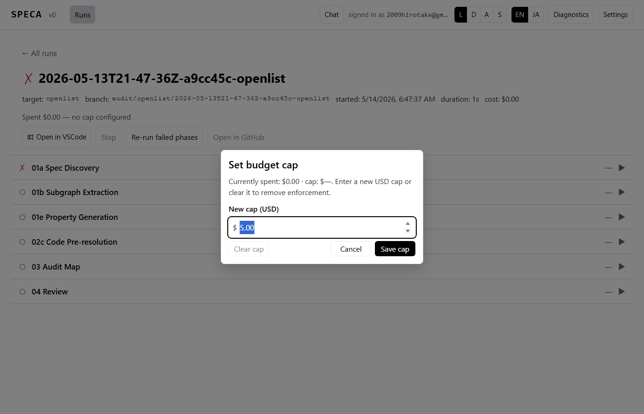Select the D theme option
Screen dimensions: 644x414
point(473,15)
